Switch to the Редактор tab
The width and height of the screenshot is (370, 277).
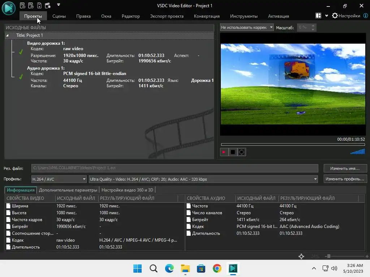[131, 16]
